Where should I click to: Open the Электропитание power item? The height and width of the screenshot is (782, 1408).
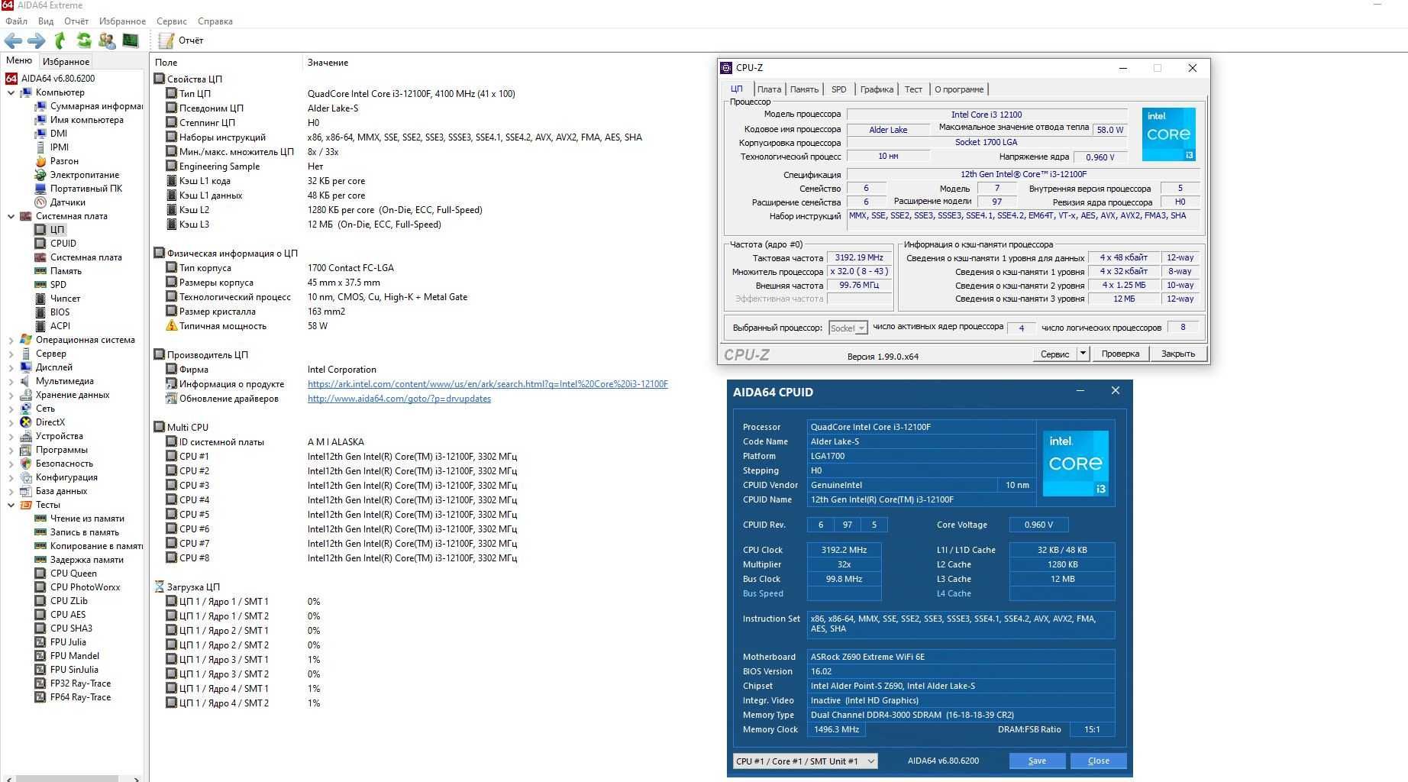coord(85,175)
